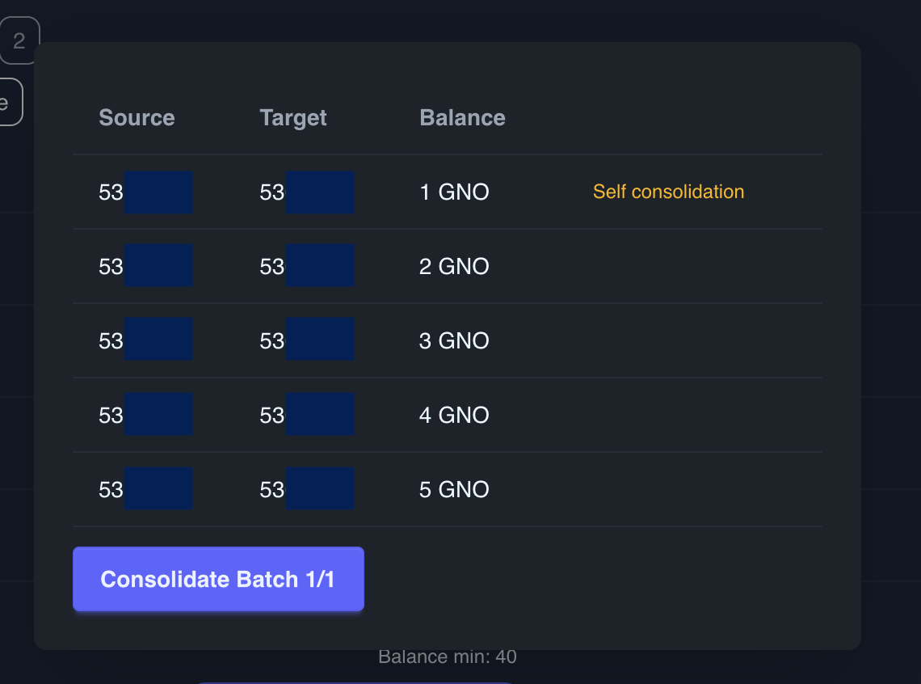
Task: Select target address in the 4 GNO row
Action: pyautogui.click(x=306, y=415)
